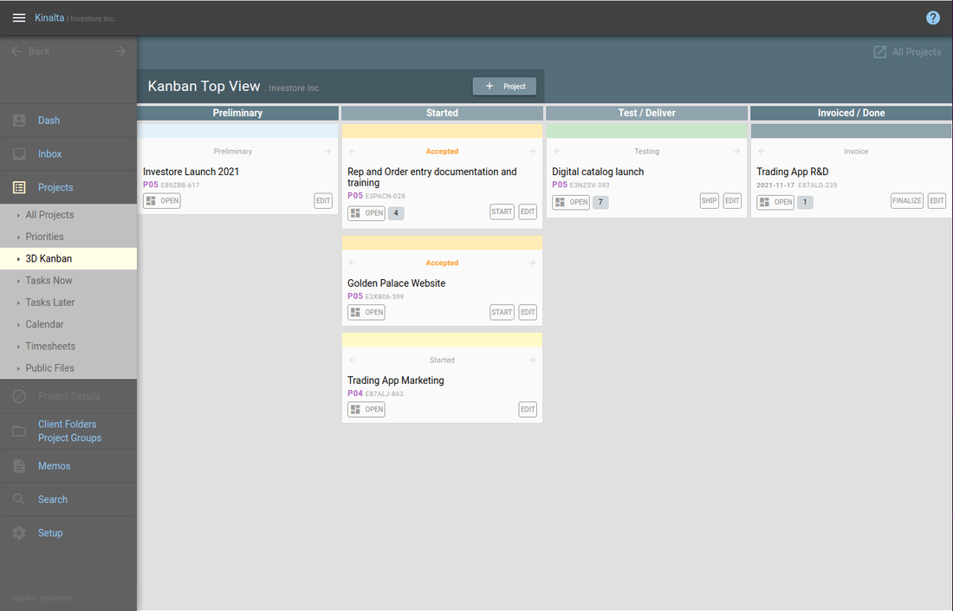953x611 pixels.
Task: Open Timesheets from the Projects submenu
Action: coord(49,346)
